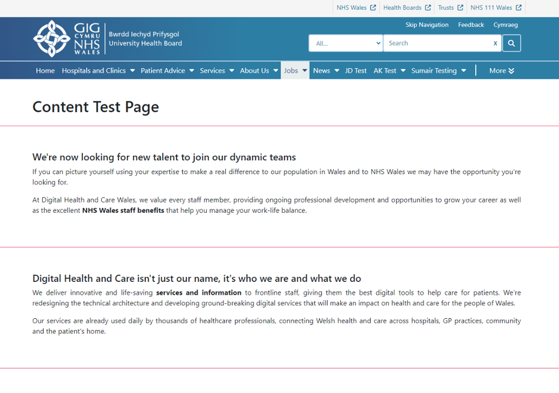
Task: Clear search with the X icon
Action: 495,43
